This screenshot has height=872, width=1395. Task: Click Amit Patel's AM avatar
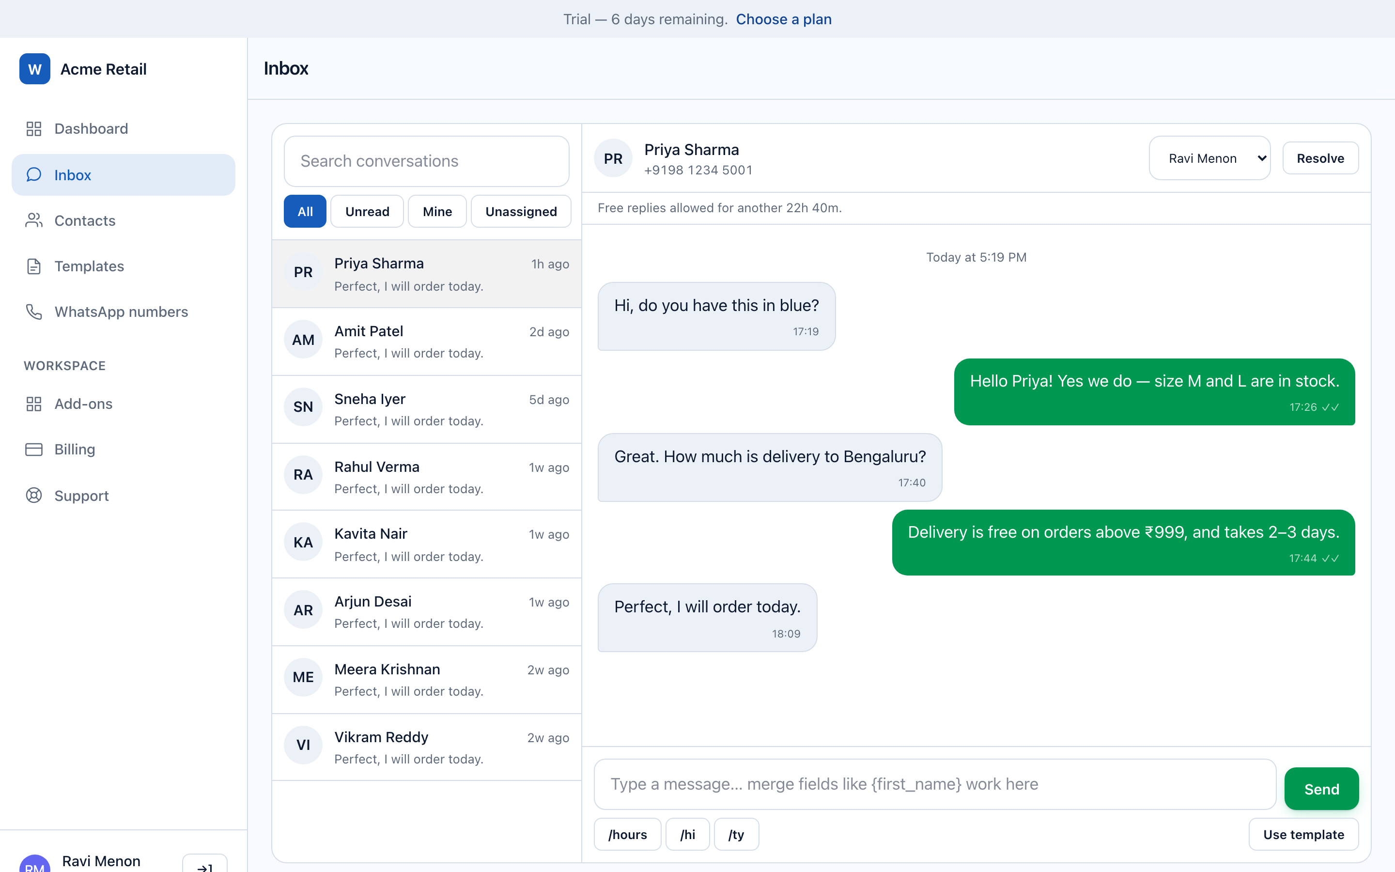point(303,340)
